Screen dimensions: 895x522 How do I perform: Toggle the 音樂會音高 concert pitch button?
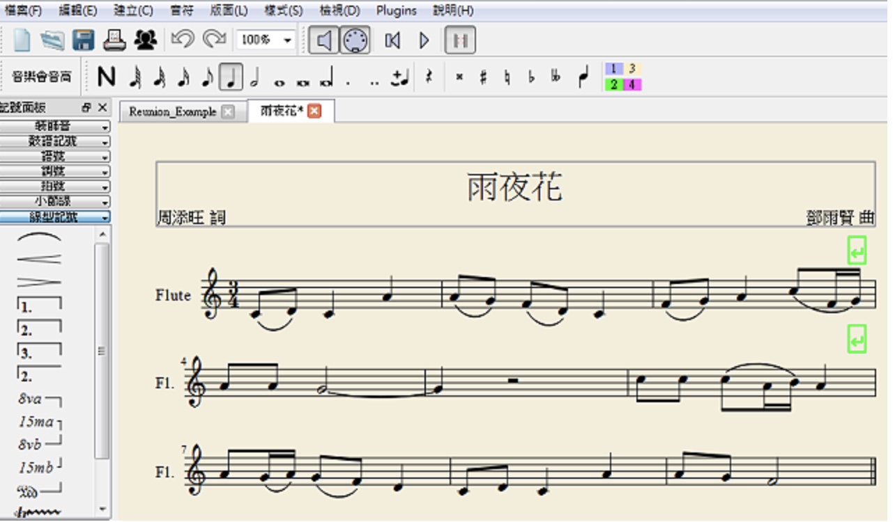click(x=42, y=77)
